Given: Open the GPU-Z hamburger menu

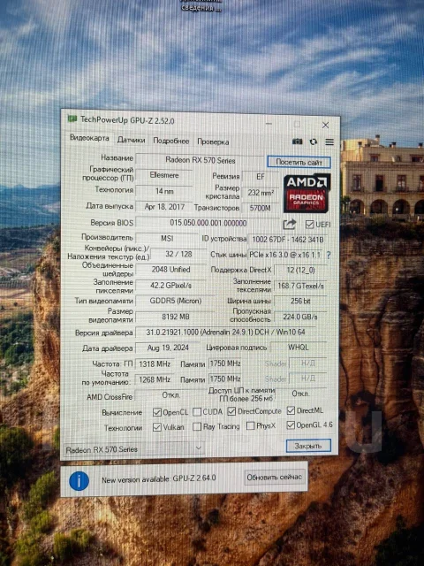Looking at the screenshot, I should [329, 142].
